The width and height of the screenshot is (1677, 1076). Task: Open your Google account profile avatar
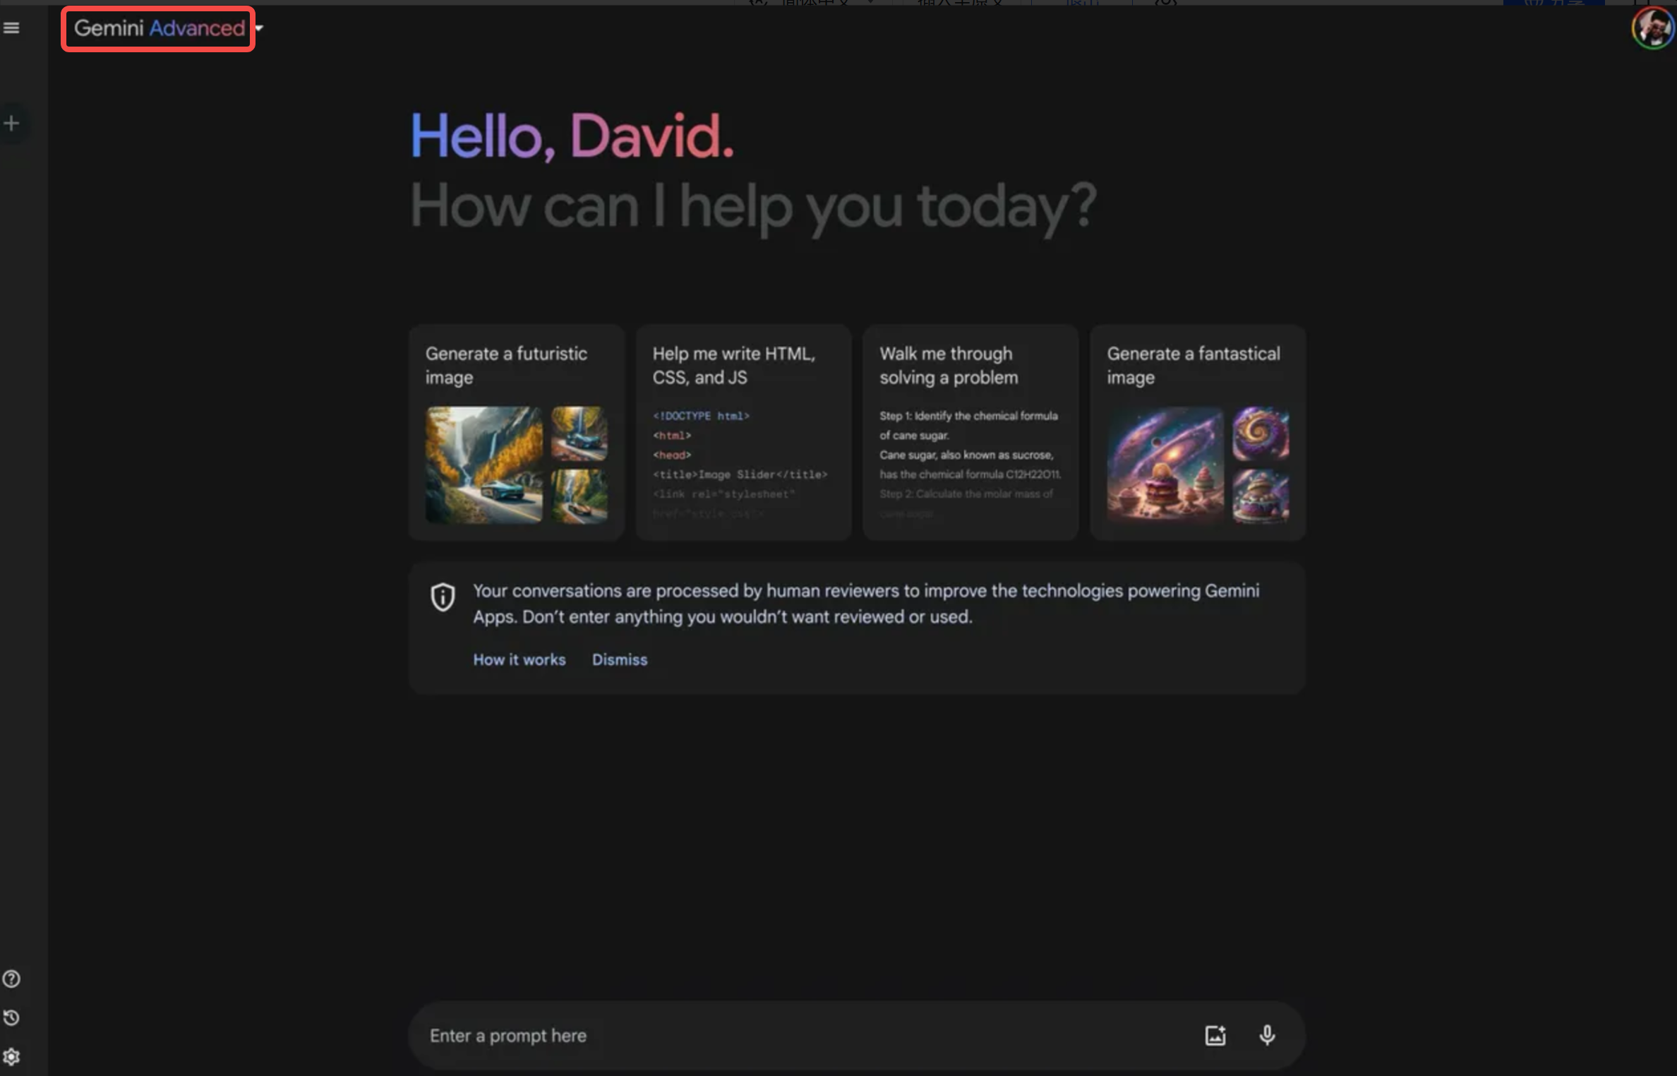(1652, 29)
